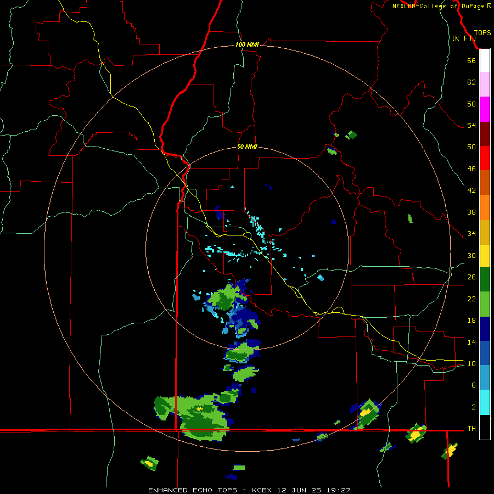This screenshot has height=494, width=494.
Task: Click the black TH threshold swatch
Action: (x=485, y=427)
